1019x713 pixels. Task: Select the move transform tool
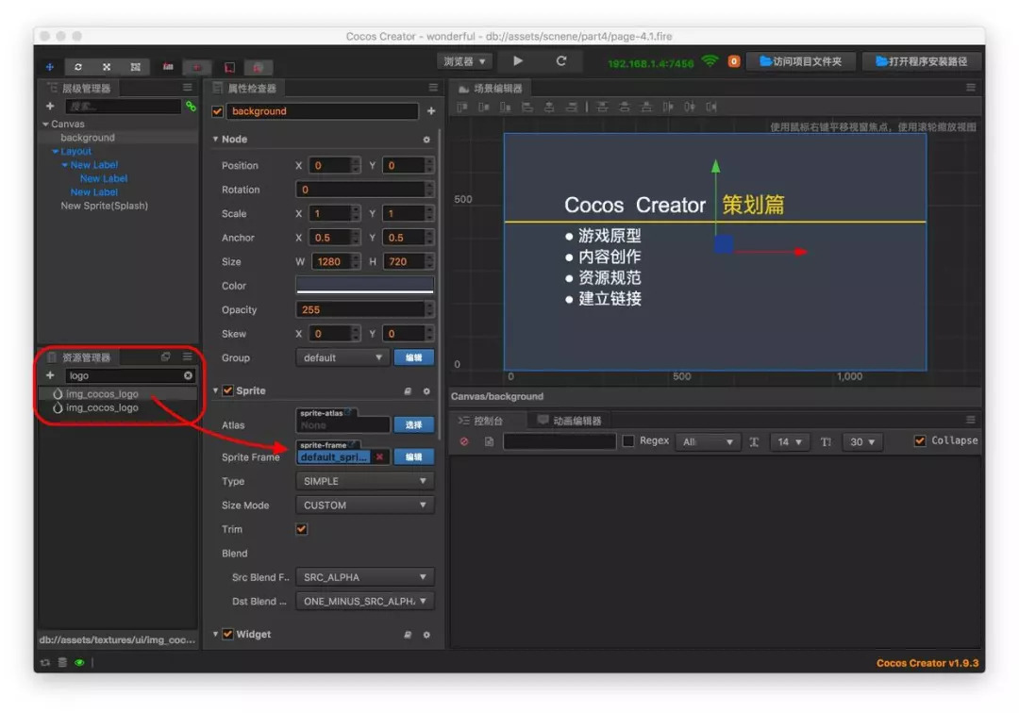coord(50,67)
